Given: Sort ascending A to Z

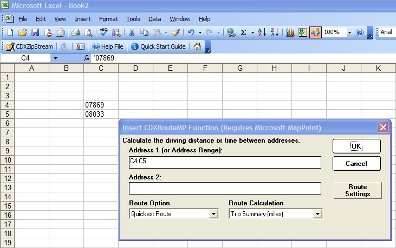Looking at the screenshot, I should point(262,32).
